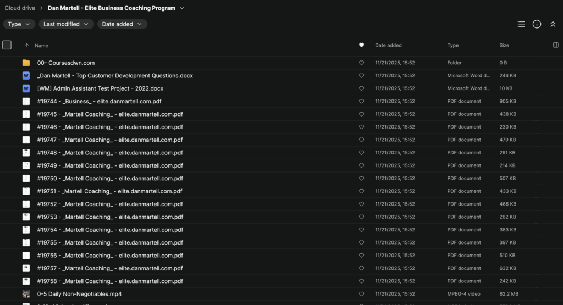Click the 00- Coursesdwn.com folder icon

(26, 63)
